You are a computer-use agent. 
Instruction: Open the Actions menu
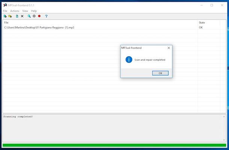(15, 11)
